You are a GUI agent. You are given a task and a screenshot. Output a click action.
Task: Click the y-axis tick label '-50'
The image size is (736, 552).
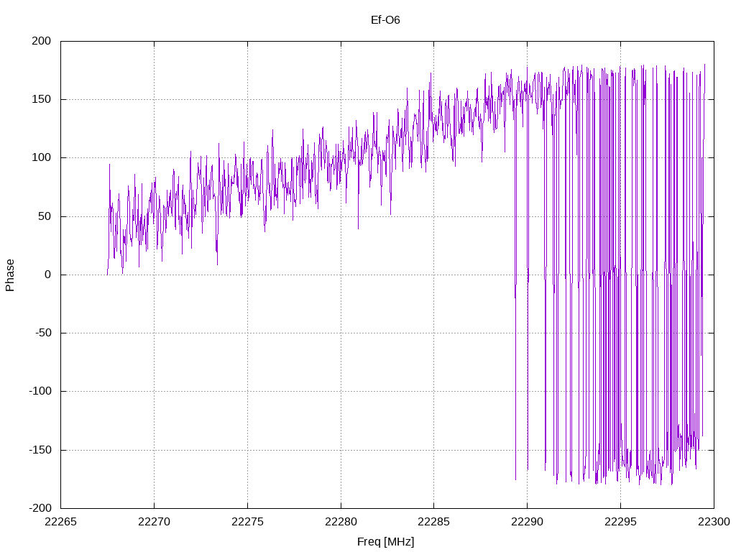(43, 333)
